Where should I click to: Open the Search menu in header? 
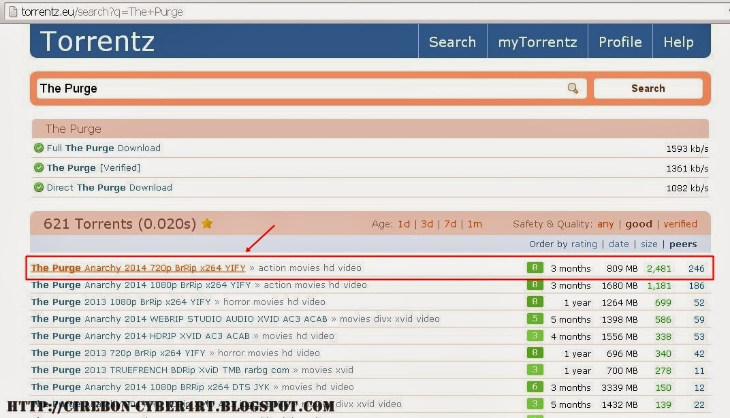453,42
